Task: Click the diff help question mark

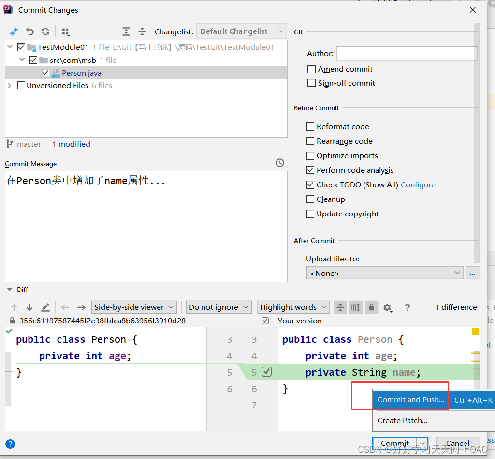Action: point(408,307)
